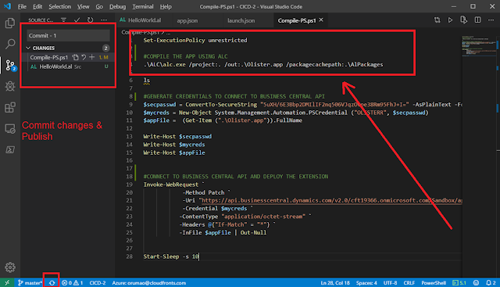
Task: Toggle source control view list/tree icon
Action: click(63, 20)
